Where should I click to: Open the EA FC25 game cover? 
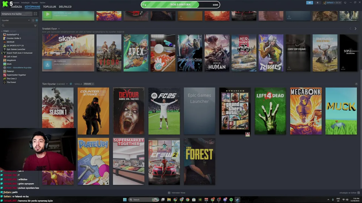pyautogui.click(x=164, y=111)
